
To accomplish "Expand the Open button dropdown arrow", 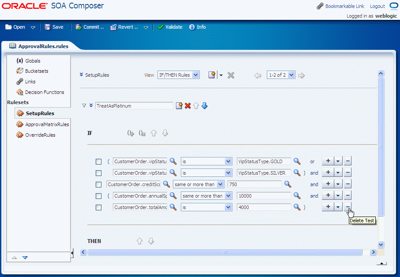I will pos(33,27).
